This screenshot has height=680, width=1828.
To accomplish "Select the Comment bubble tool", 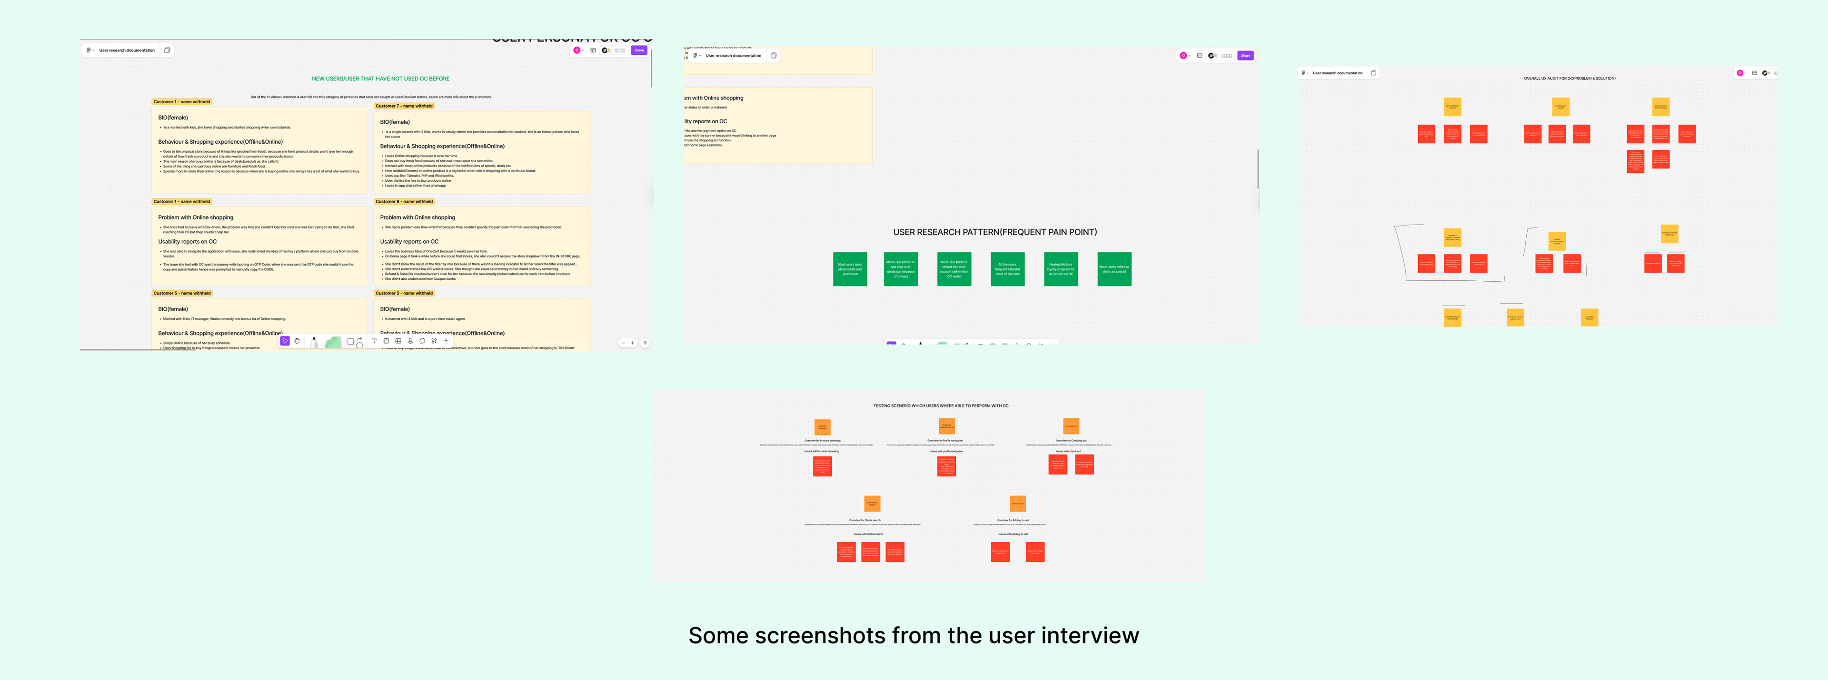I will coord(422,341).
